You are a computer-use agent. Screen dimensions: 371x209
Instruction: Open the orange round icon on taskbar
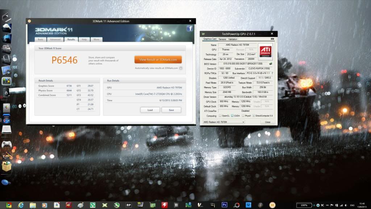click(x=272, y=205)
